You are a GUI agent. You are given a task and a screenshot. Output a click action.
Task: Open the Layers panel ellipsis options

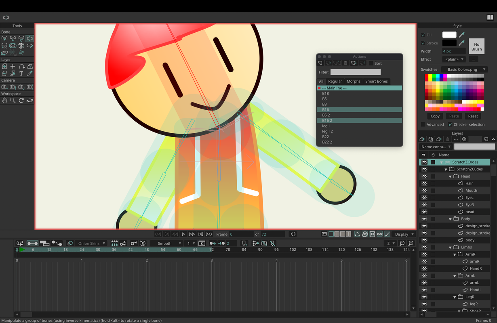456,139
